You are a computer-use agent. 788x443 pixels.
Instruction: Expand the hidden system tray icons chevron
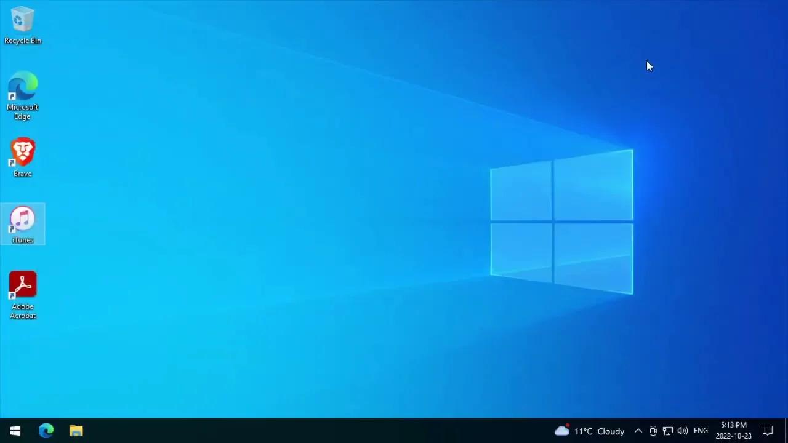[x=638, y=431]
